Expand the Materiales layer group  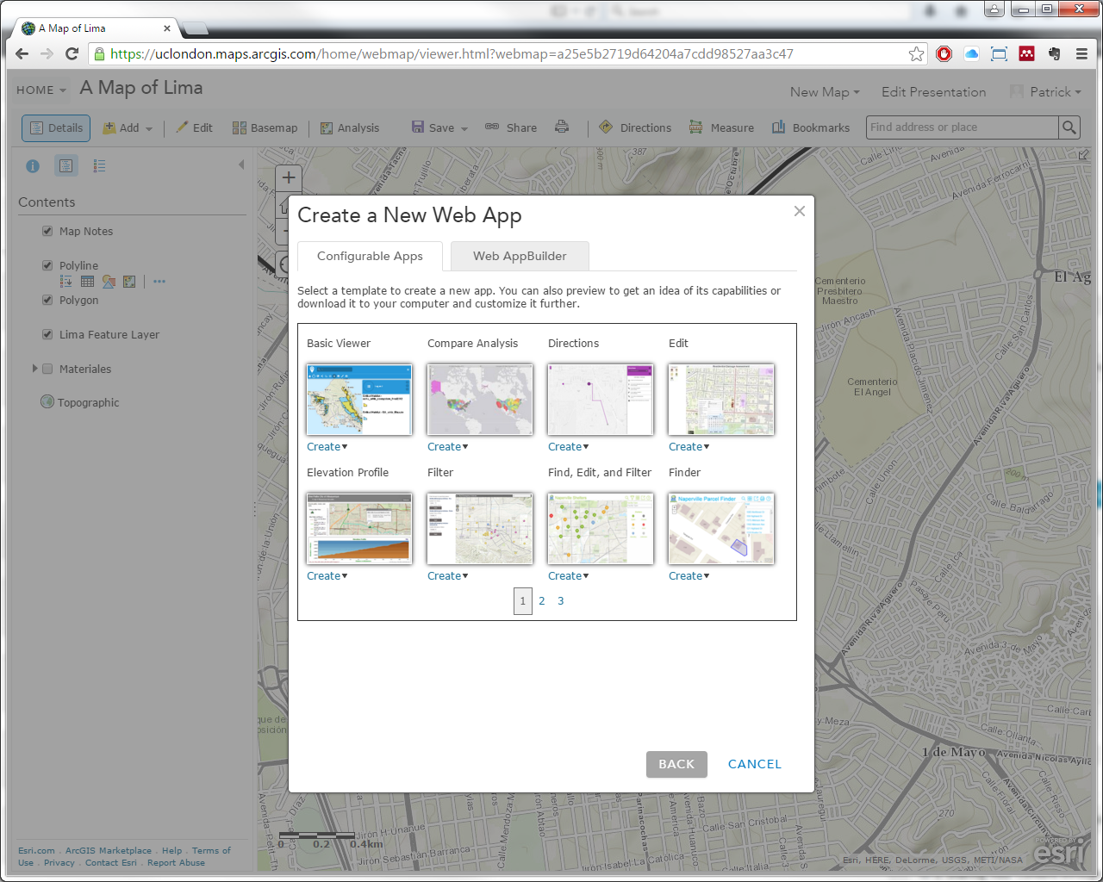point(34,368)
